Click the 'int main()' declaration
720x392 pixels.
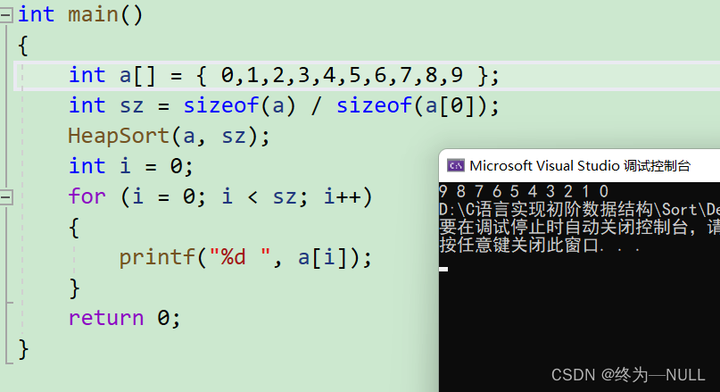80,14
